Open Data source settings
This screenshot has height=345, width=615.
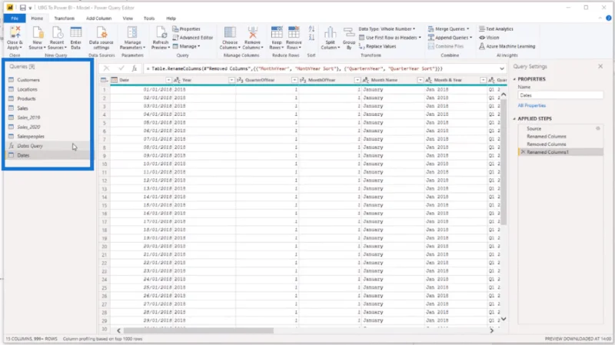click(101, 38)
